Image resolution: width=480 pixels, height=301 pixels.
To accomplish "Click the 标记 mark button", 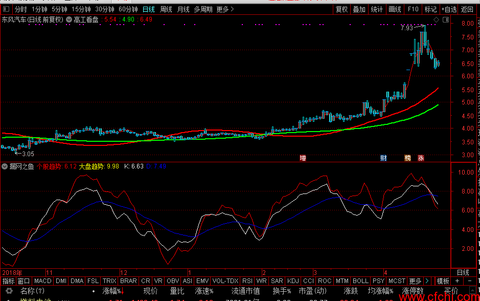I will [431, 10].
